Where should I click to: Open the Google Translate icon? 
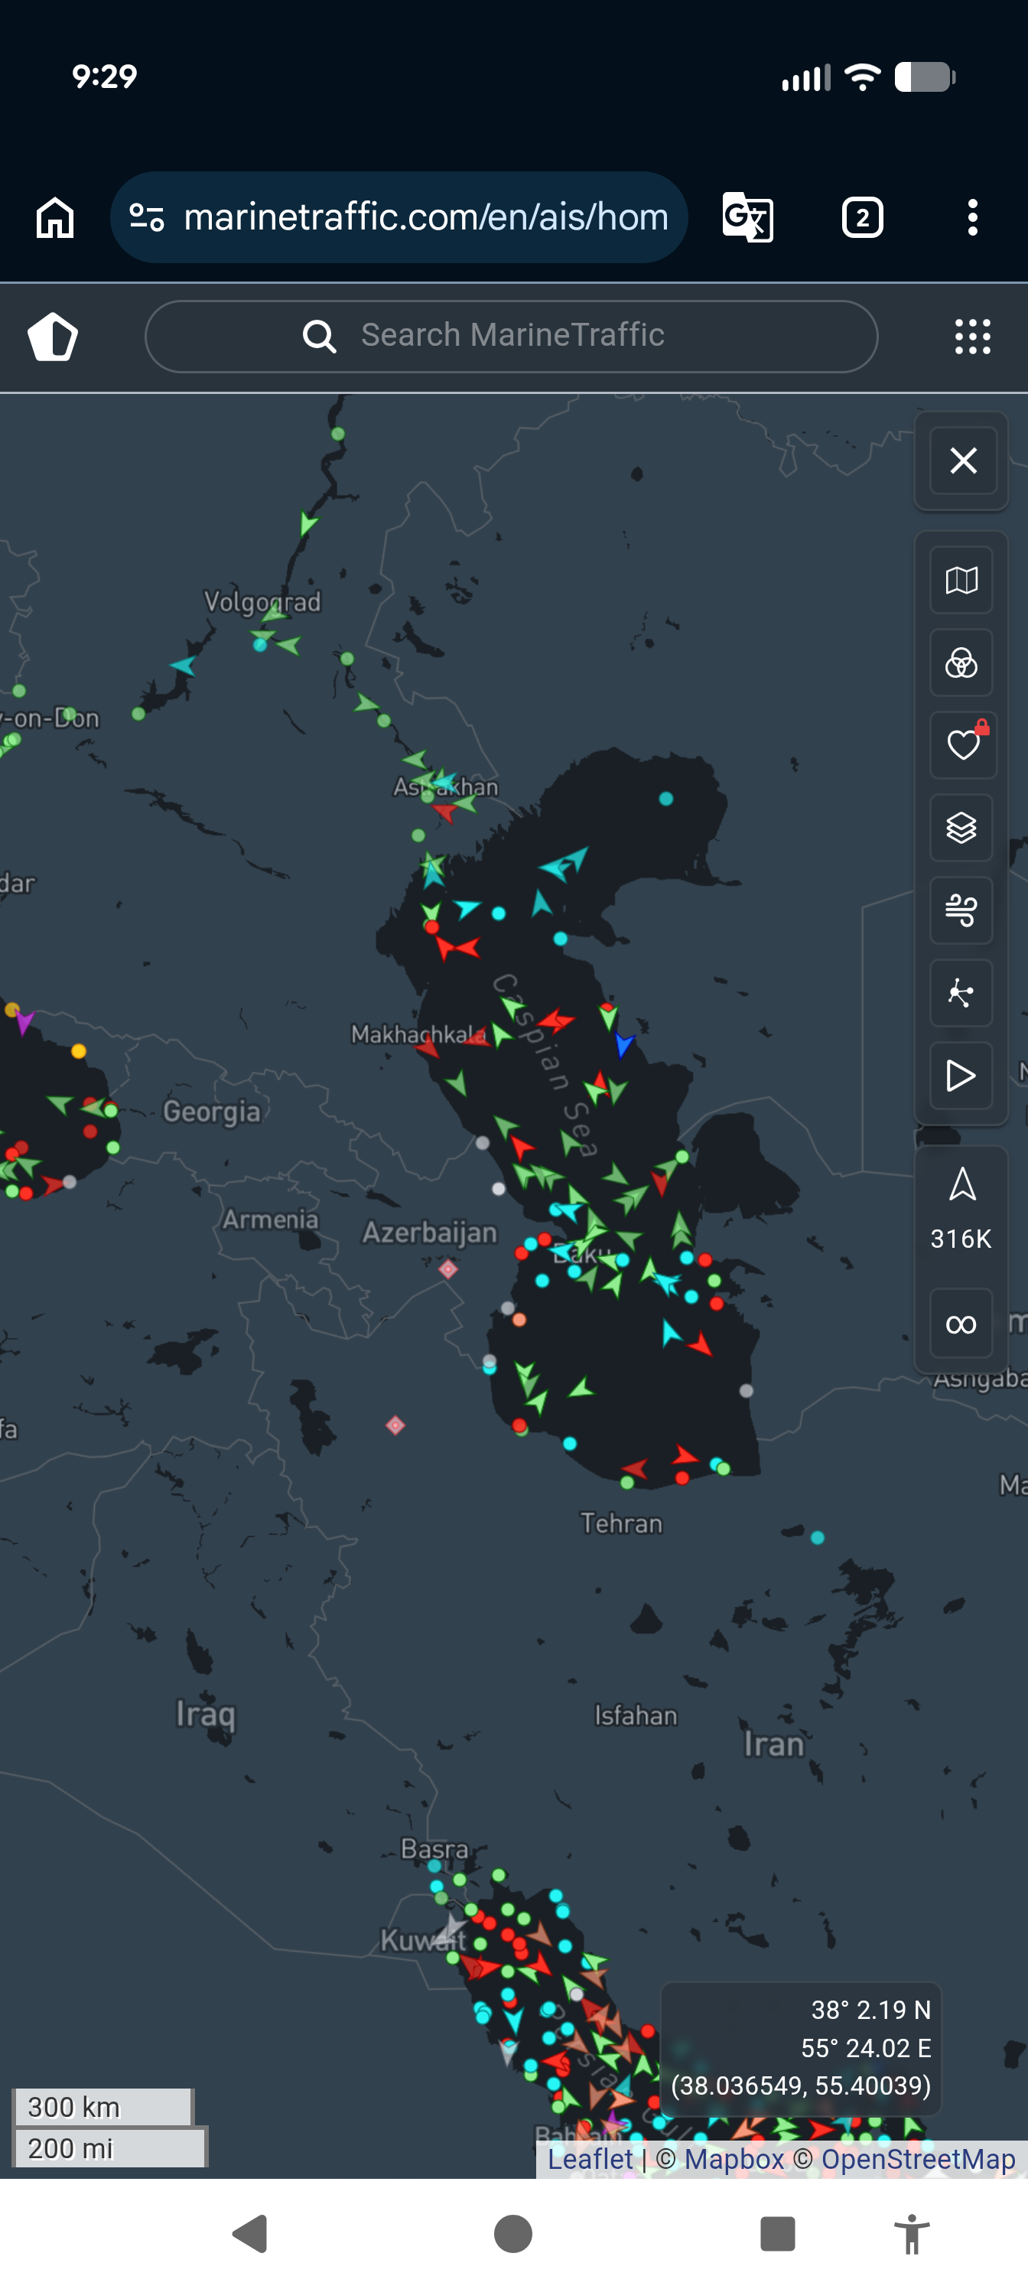pyautogui.click(x=747, y=218)
